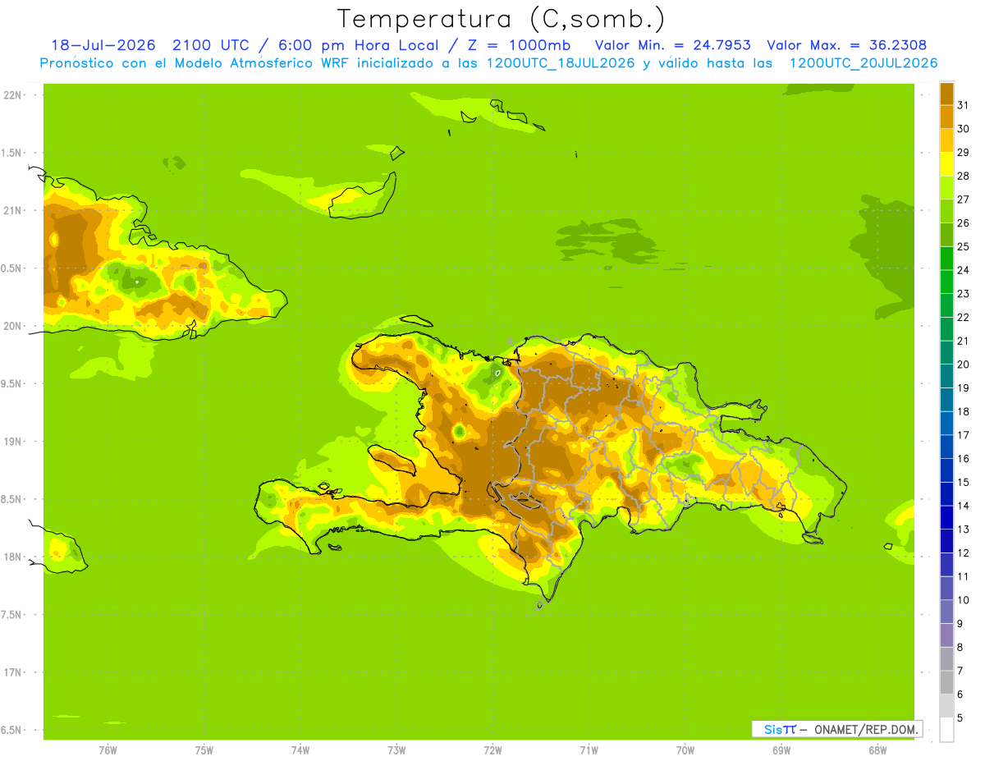Pick the dark brown swatch above 31

(946, 93)
